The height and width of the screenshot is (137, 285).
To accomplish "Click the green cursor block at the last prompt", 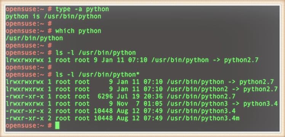I will [x=57, y=125].
